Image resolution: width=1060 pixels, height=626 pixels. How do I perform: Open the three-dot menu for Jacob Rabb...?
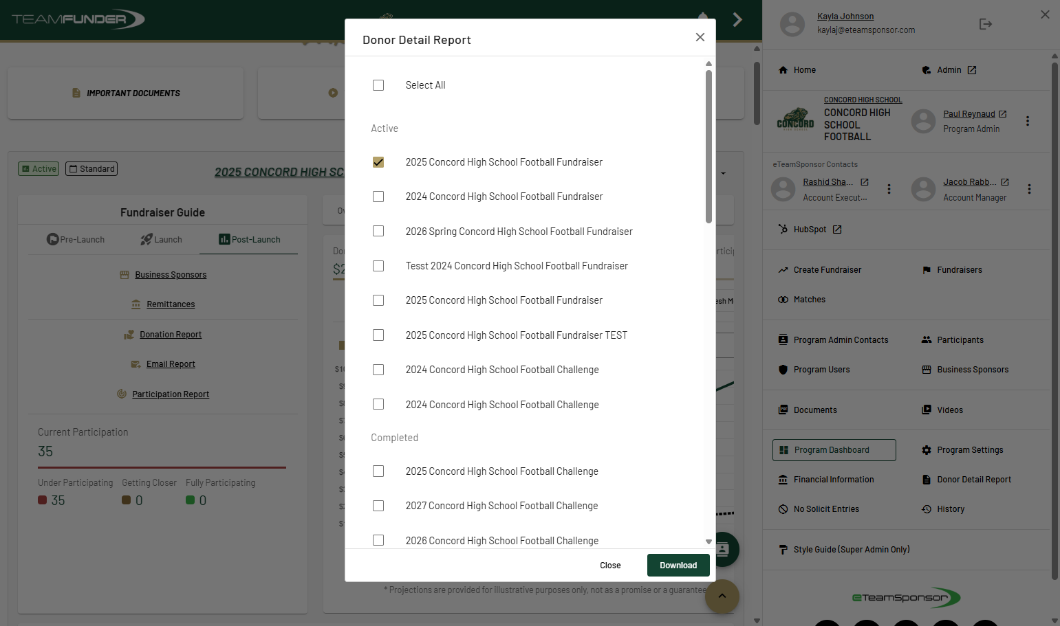point(1029,189)
